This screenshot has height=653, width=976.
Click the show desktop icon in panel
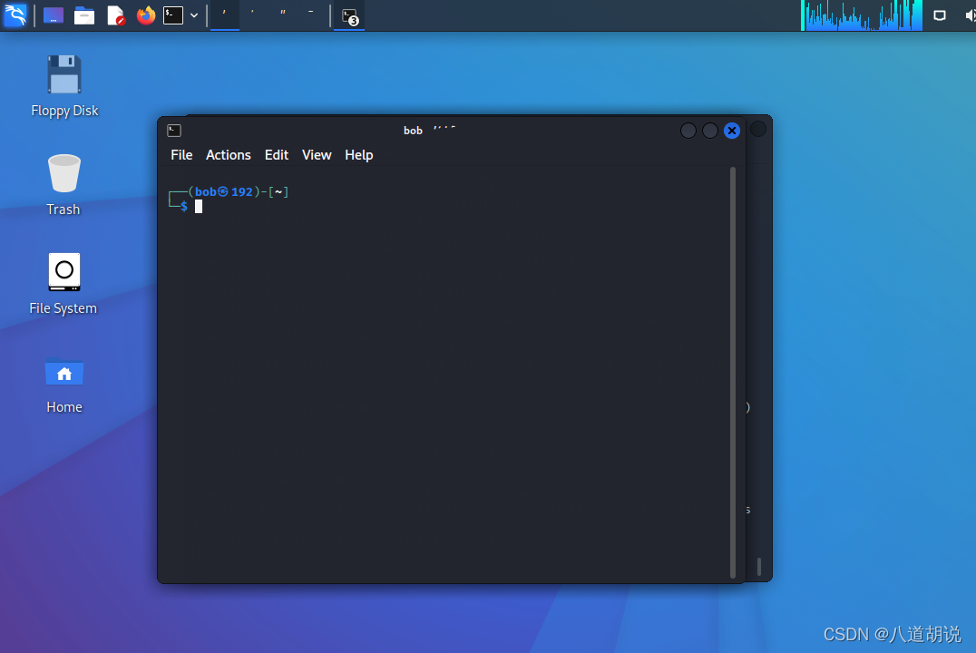tap(53, 15)
